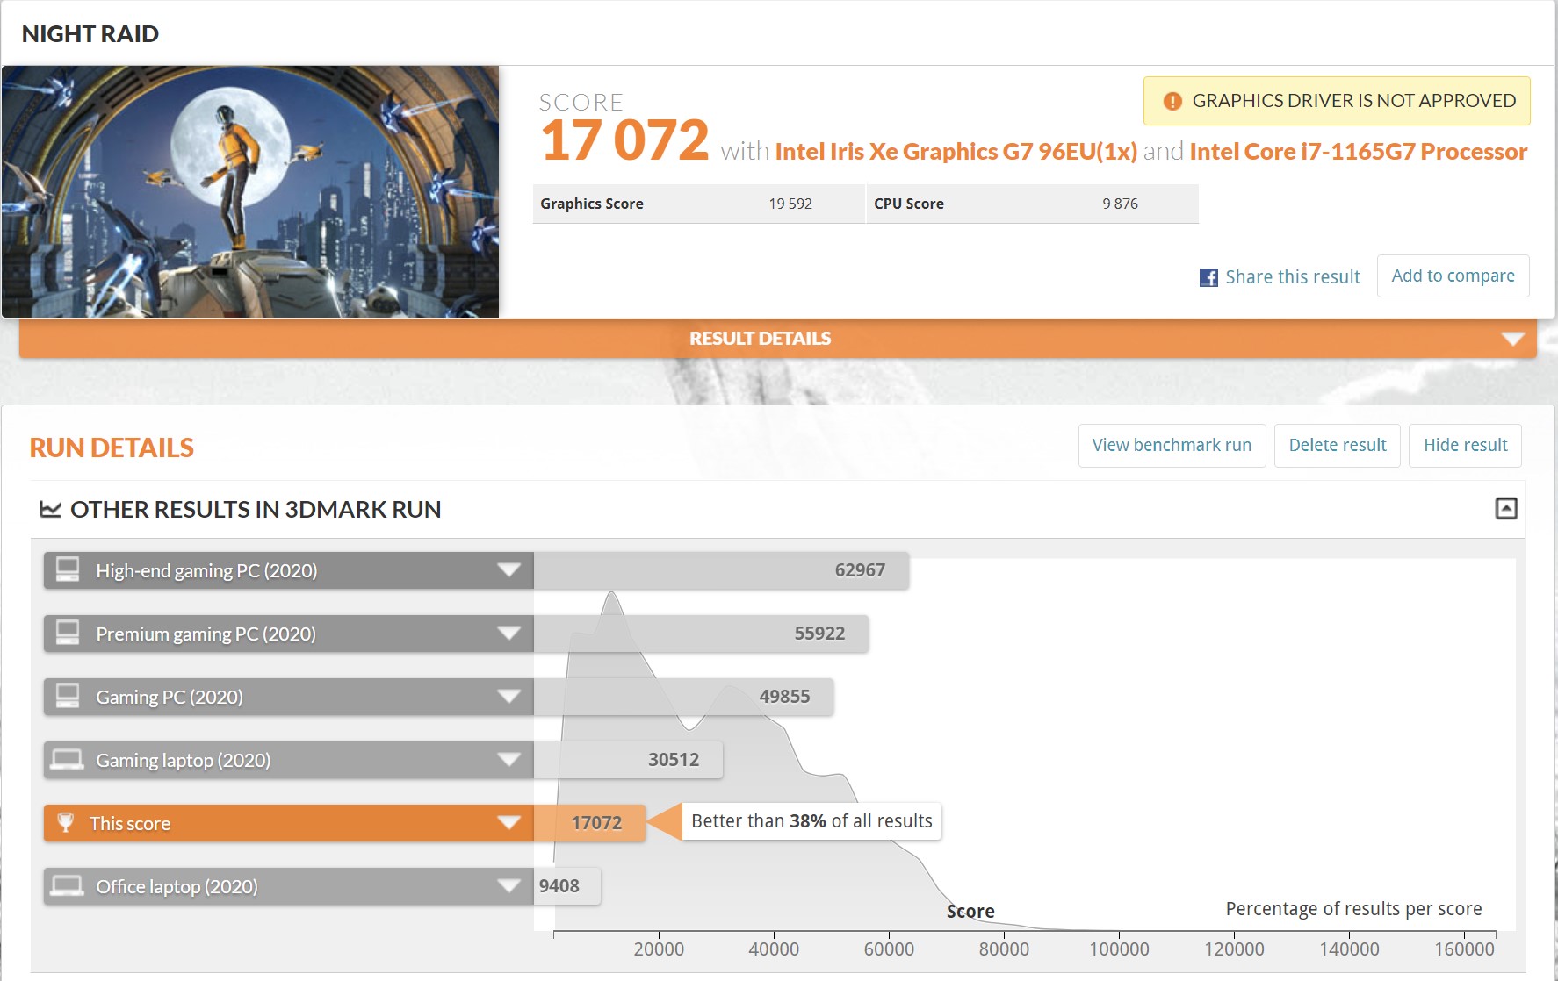Expand the High-end gaming PC (2020) dropdown arrow
Screen dimensions: 1558x981
(x=509, y=570)
